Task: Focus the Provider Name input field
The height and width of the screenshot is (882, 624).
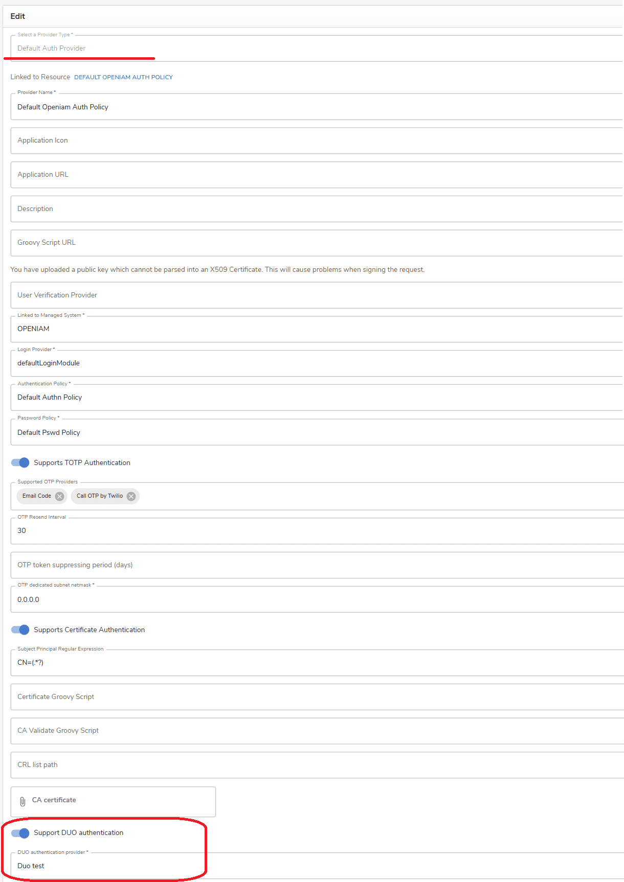Action: pos(317,106)
